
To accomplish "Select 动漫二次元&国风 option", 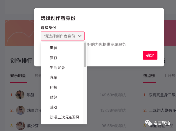I will click(64, 117).
